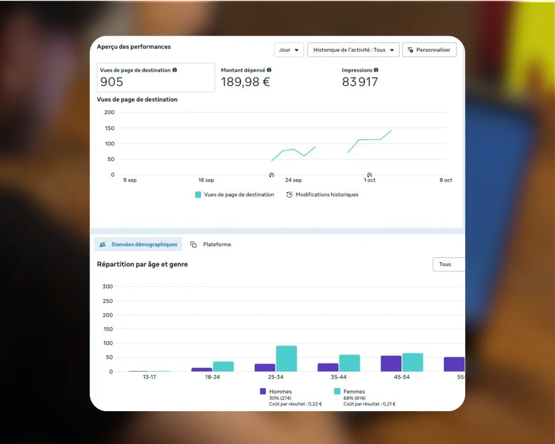Click the Femmes 68% (614) text
The image size is (555, 444).
coord(354,398)
